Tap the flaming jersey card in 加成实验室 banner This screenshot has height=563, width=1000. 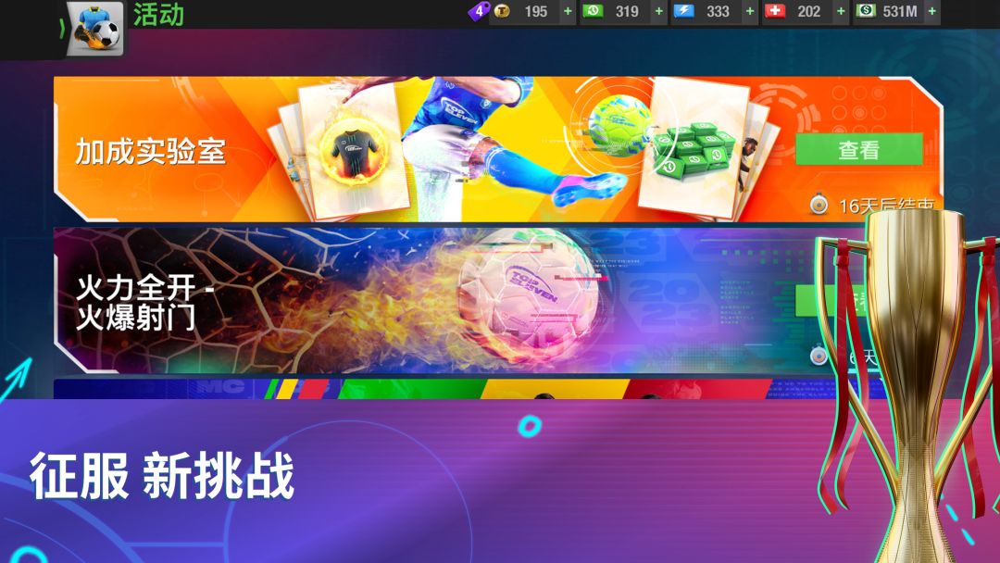click(352, 150)
